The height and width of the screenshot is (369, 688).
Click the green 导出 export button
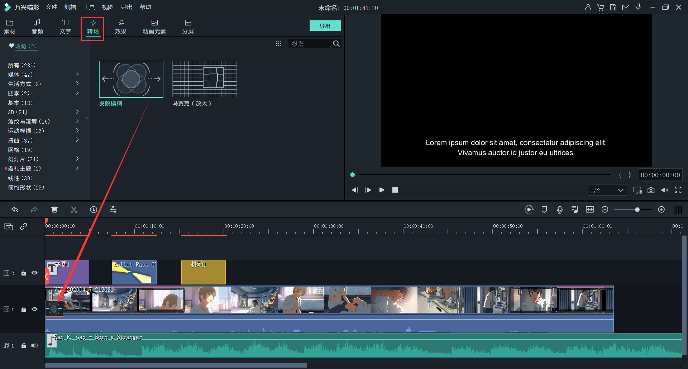click(325, 26)
